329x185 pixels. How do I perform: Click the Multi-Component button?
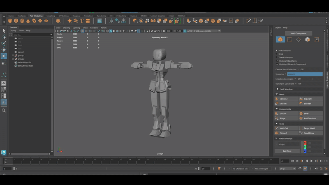pyautogui.click(x=298, y=33)
